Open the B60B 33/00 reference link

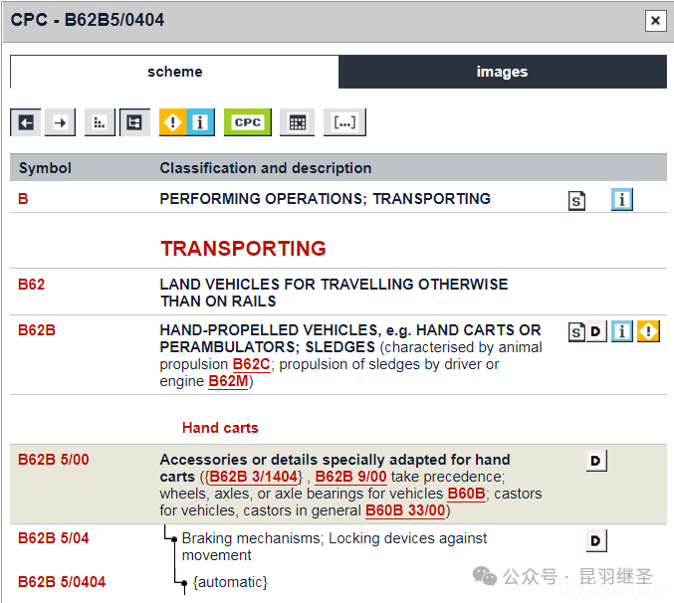click(x=405, y=510)
